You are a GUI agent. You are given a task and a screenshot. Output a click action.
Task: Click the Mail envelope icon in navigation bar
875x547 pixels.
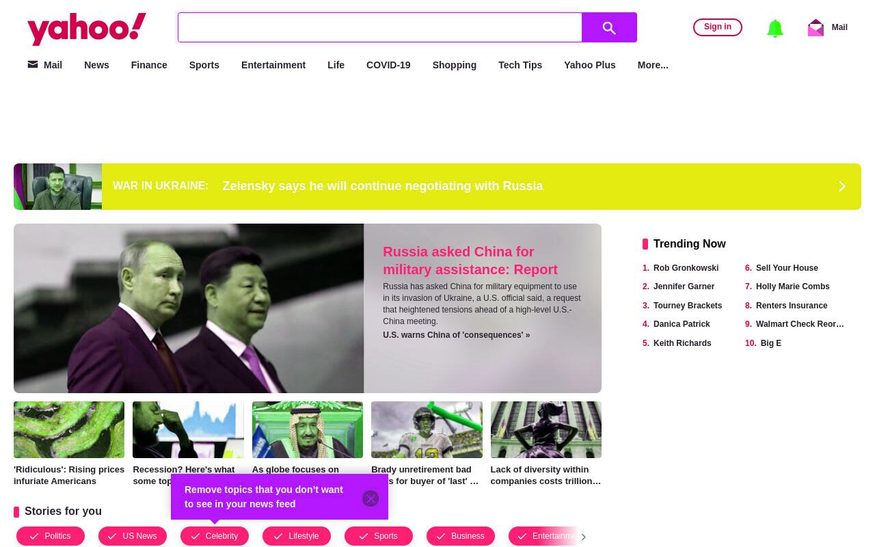(33, 64)
